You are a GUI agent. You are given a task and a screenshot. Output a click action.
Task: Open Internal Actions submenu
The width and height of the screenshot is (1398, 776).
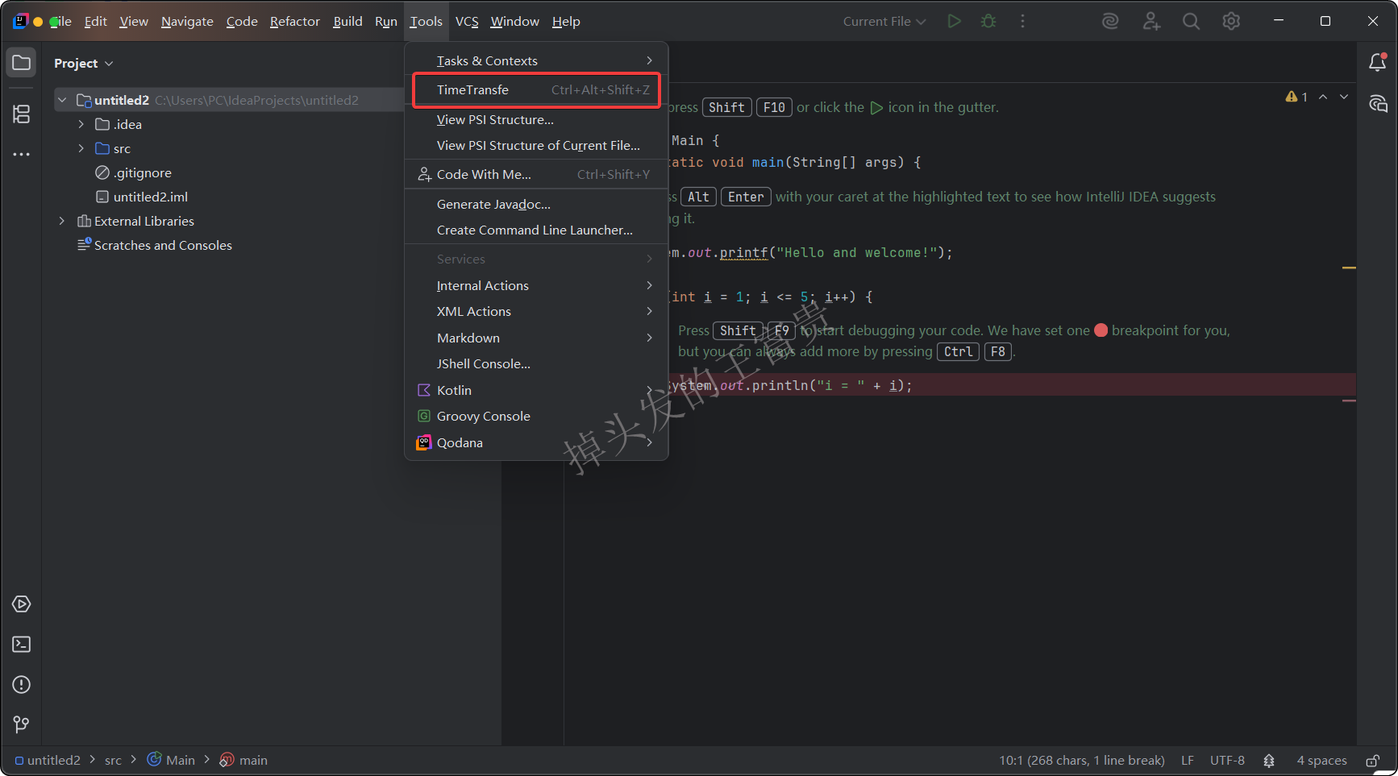pos(536,285)
